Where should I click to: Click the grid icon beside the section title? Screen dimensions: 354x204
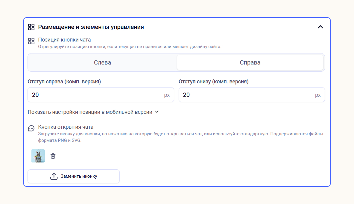tap(31, 27)
